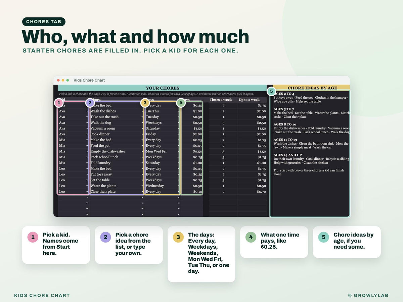Click the AGES 5 TO 7 heading
The image size is (403, 302).
tap(284, 109)
